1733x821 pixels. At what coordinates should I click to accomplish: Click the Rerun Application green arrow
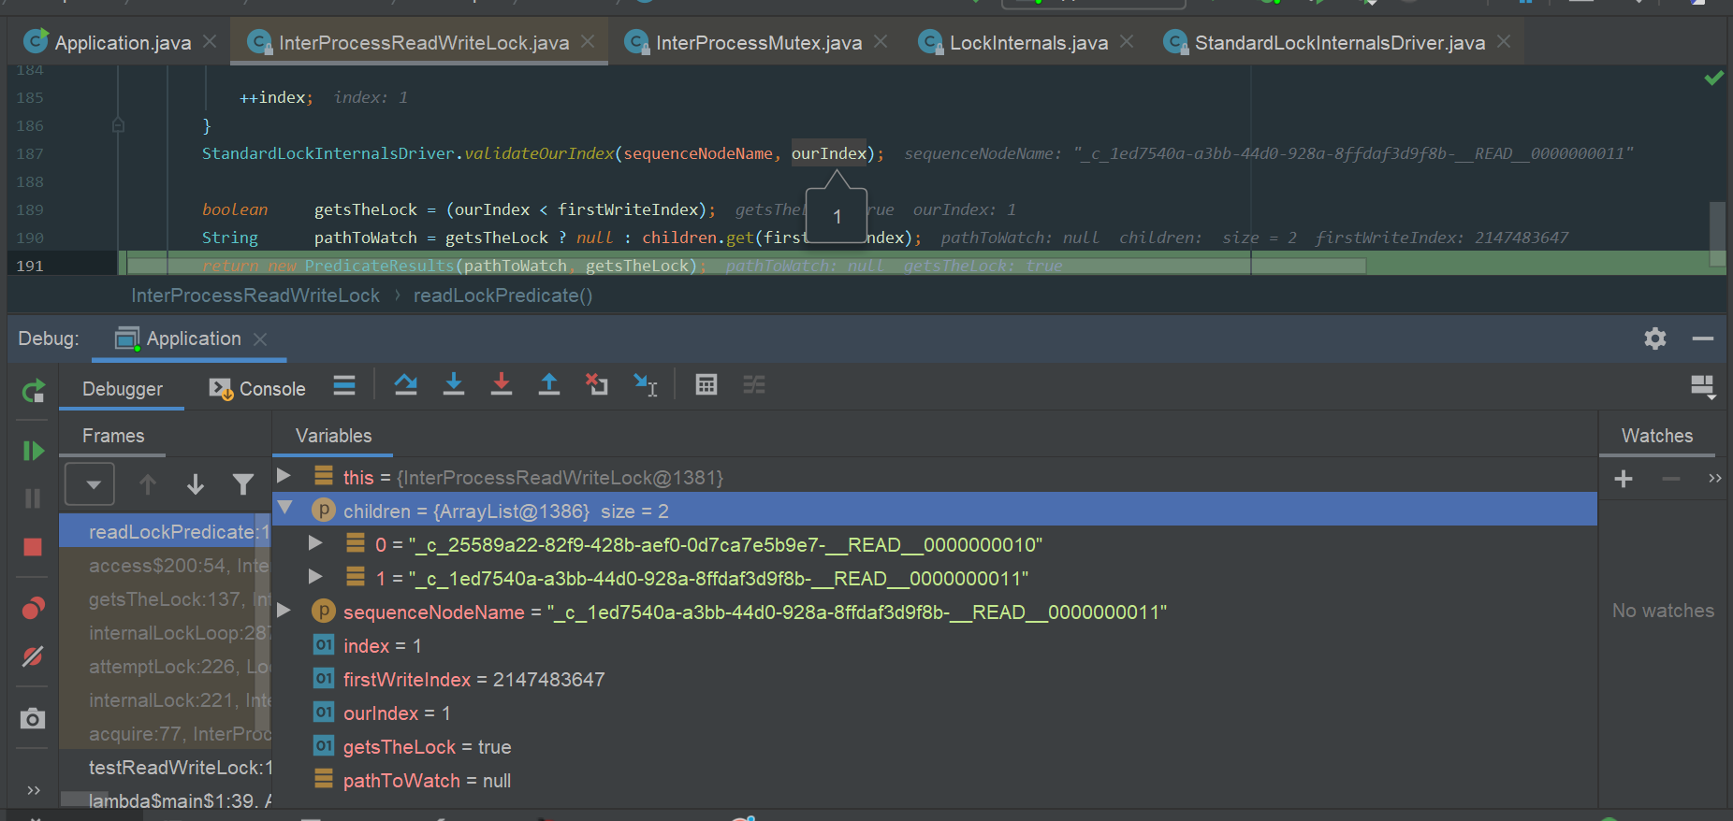[33, 391]
